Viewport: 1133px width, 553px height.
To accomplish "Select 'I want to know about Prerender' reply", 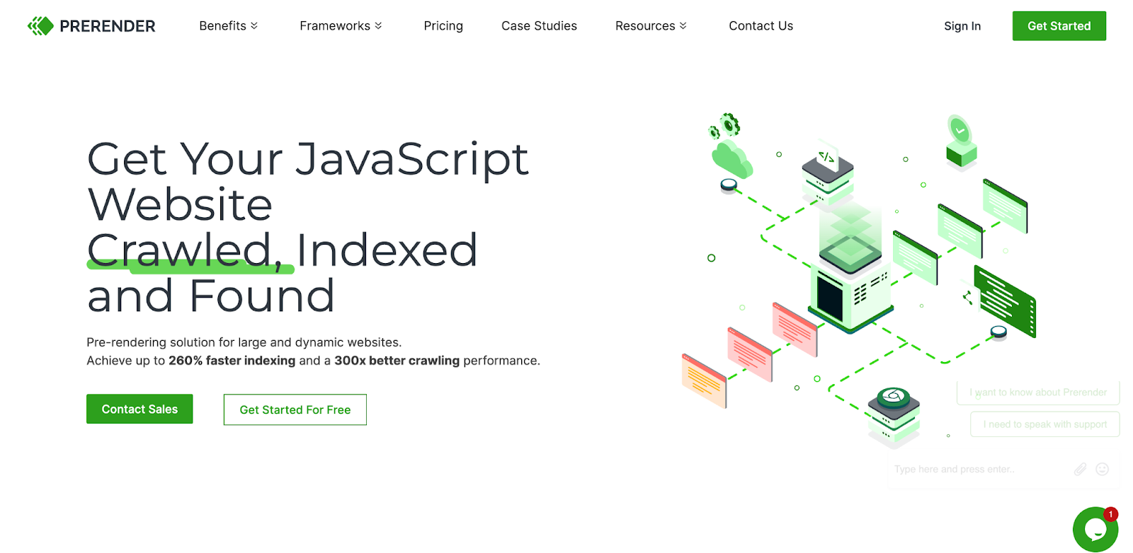I will 1038,392.
